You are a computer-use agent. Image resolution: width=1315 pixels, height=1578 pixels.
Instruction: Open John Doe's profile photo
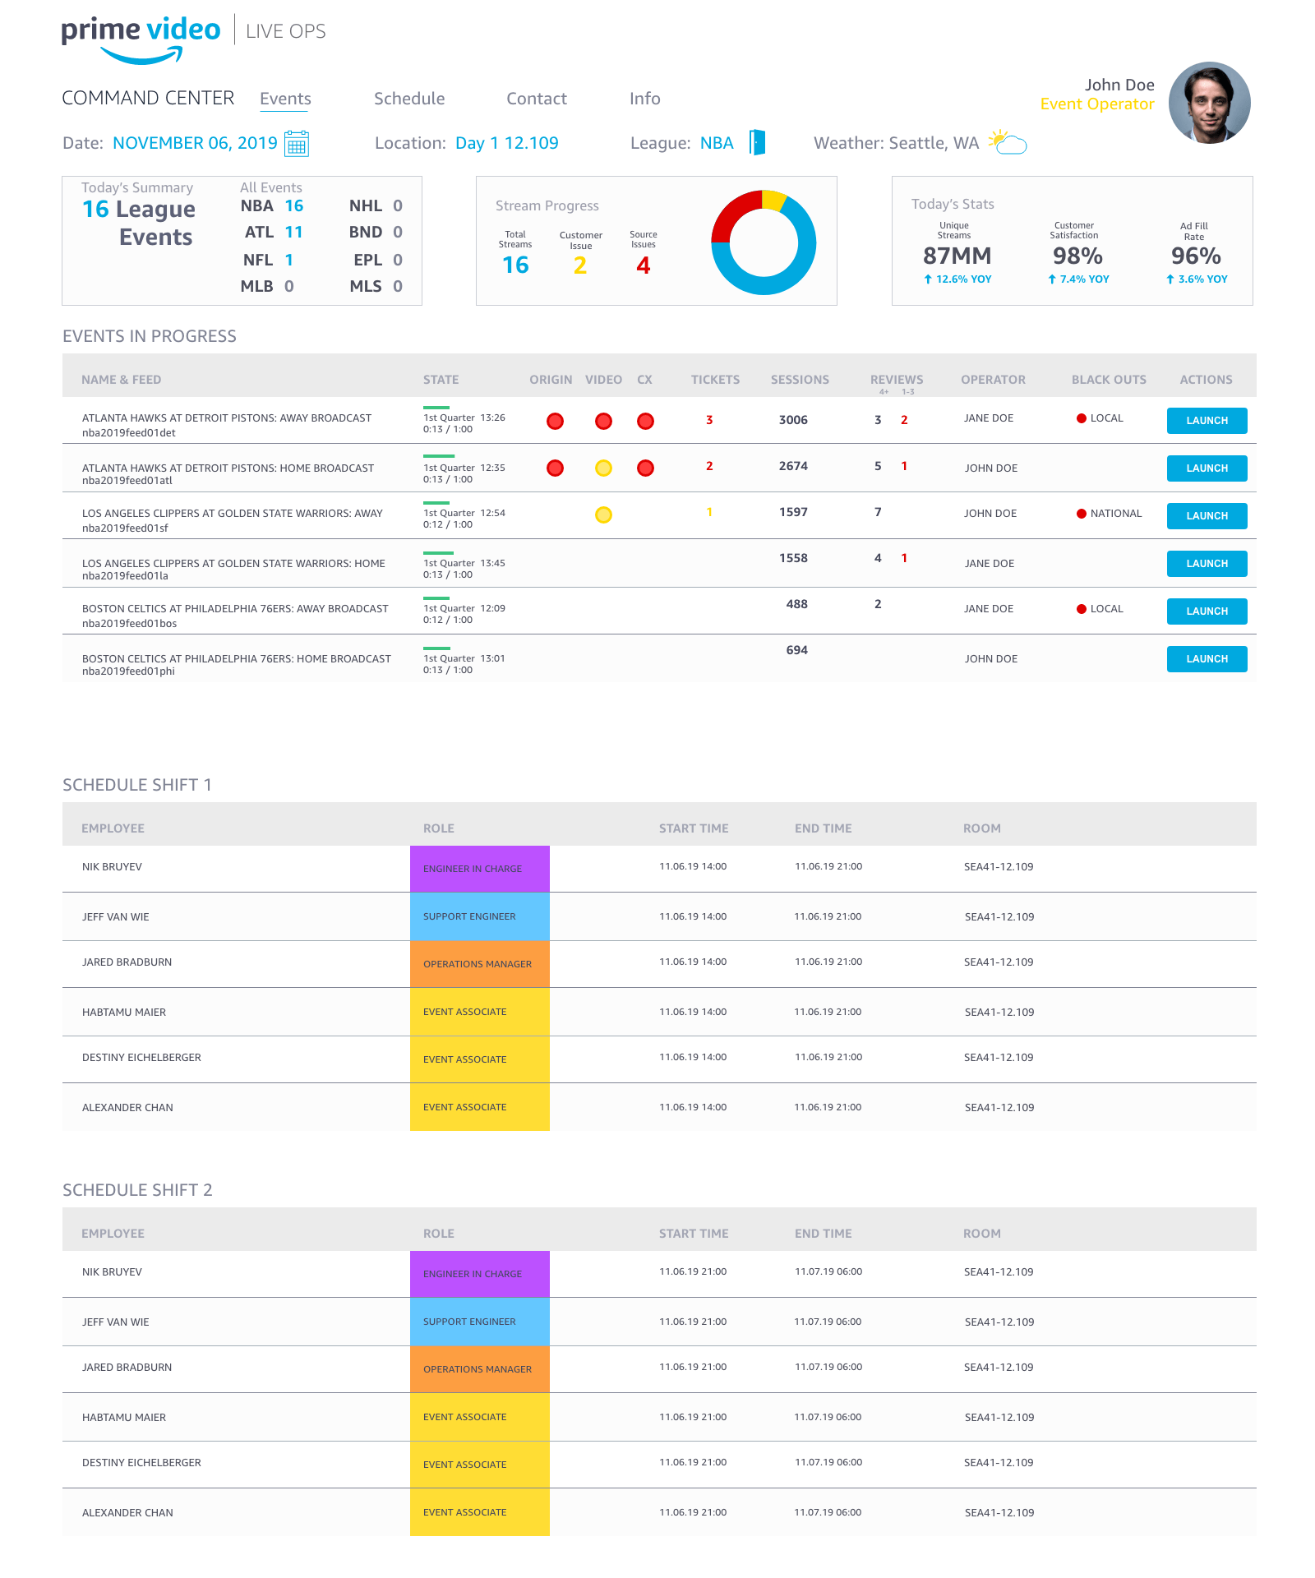1209,103
